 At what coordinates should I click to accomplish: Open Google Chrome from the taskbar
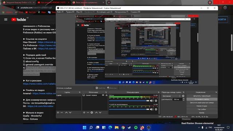click(x=123, y=127)
